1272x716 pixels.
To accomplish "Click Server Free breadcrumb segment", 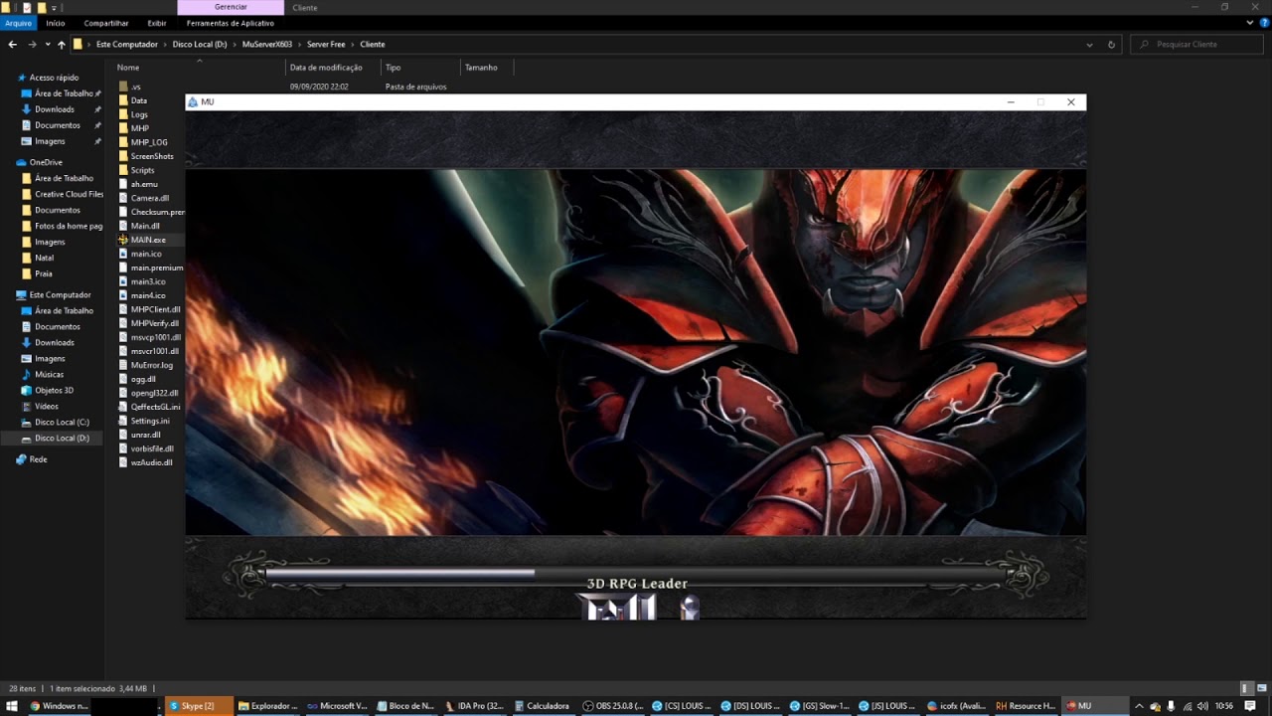I will pyautogui.click(x=326, y=45).
